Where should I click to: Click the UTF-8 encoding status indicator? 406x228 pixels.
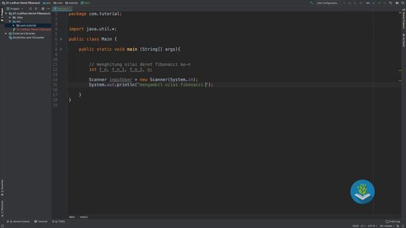click(372, 226)
